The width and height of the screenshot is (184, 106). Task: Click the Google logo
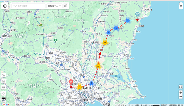(x=5, y=104)
